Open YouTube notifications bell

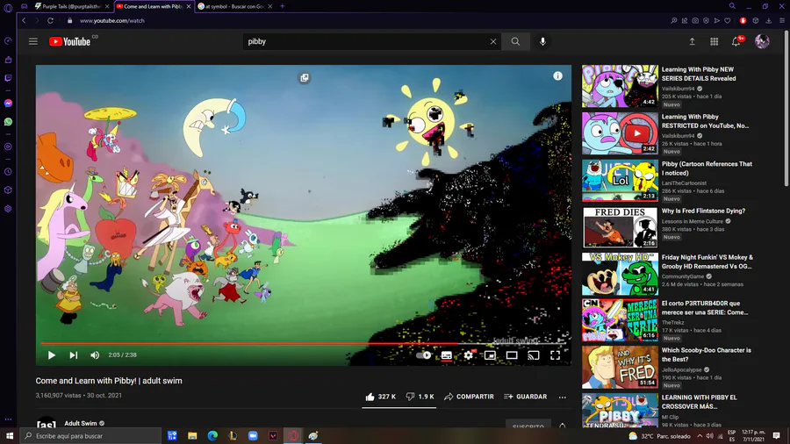[736, 42]
